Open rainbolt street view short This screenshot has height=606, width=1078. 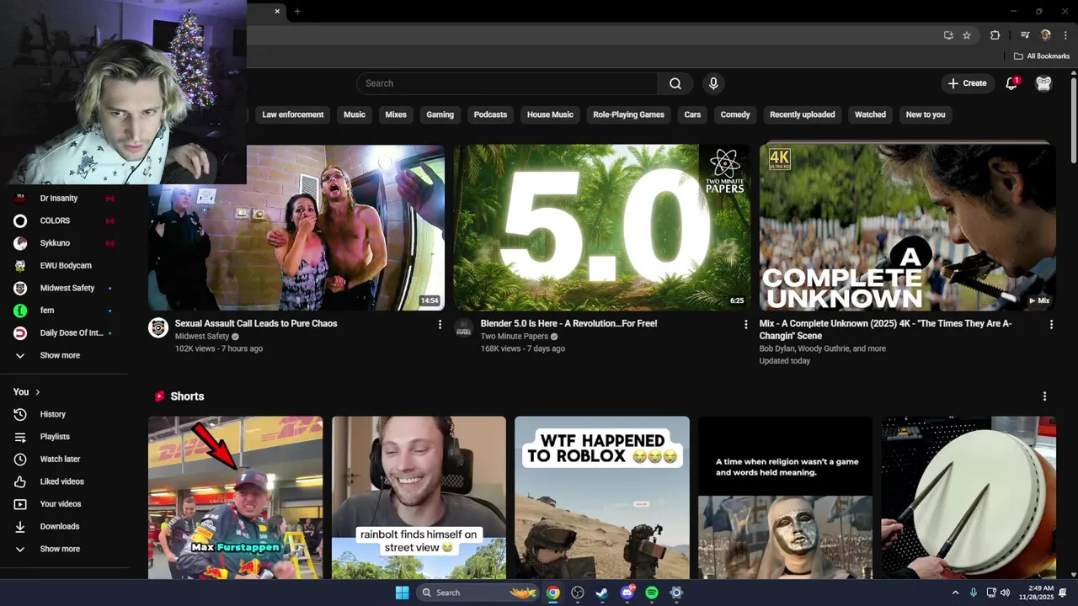(419, 497)
